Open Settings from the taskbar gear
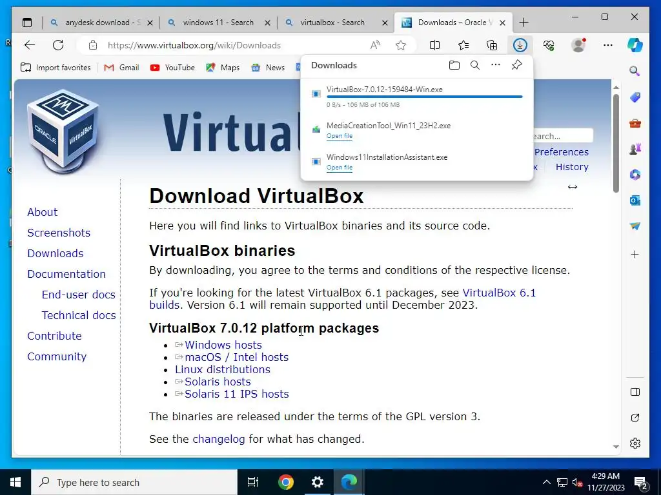 (317, 482)
